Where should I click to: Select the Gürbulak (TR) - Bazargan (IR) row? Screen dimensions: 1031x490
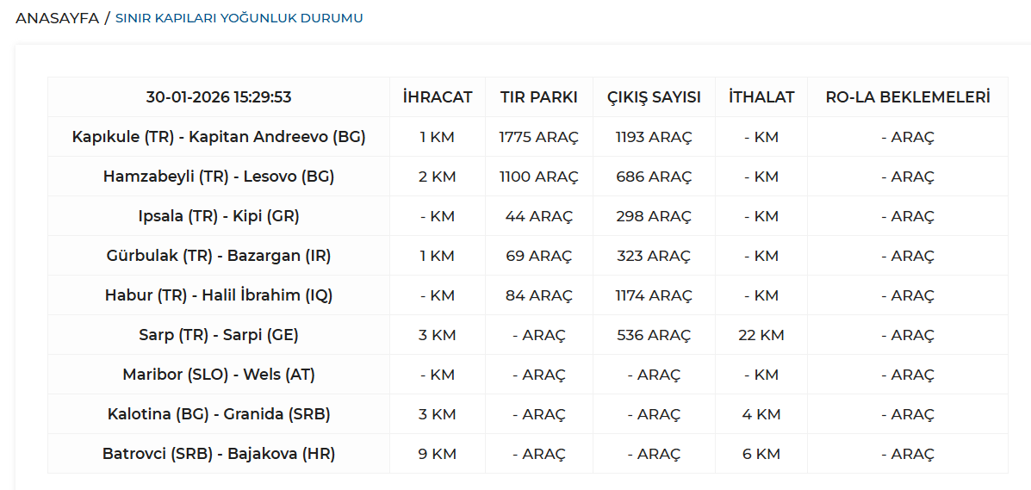pyautogui.click(x=219, y=256)
